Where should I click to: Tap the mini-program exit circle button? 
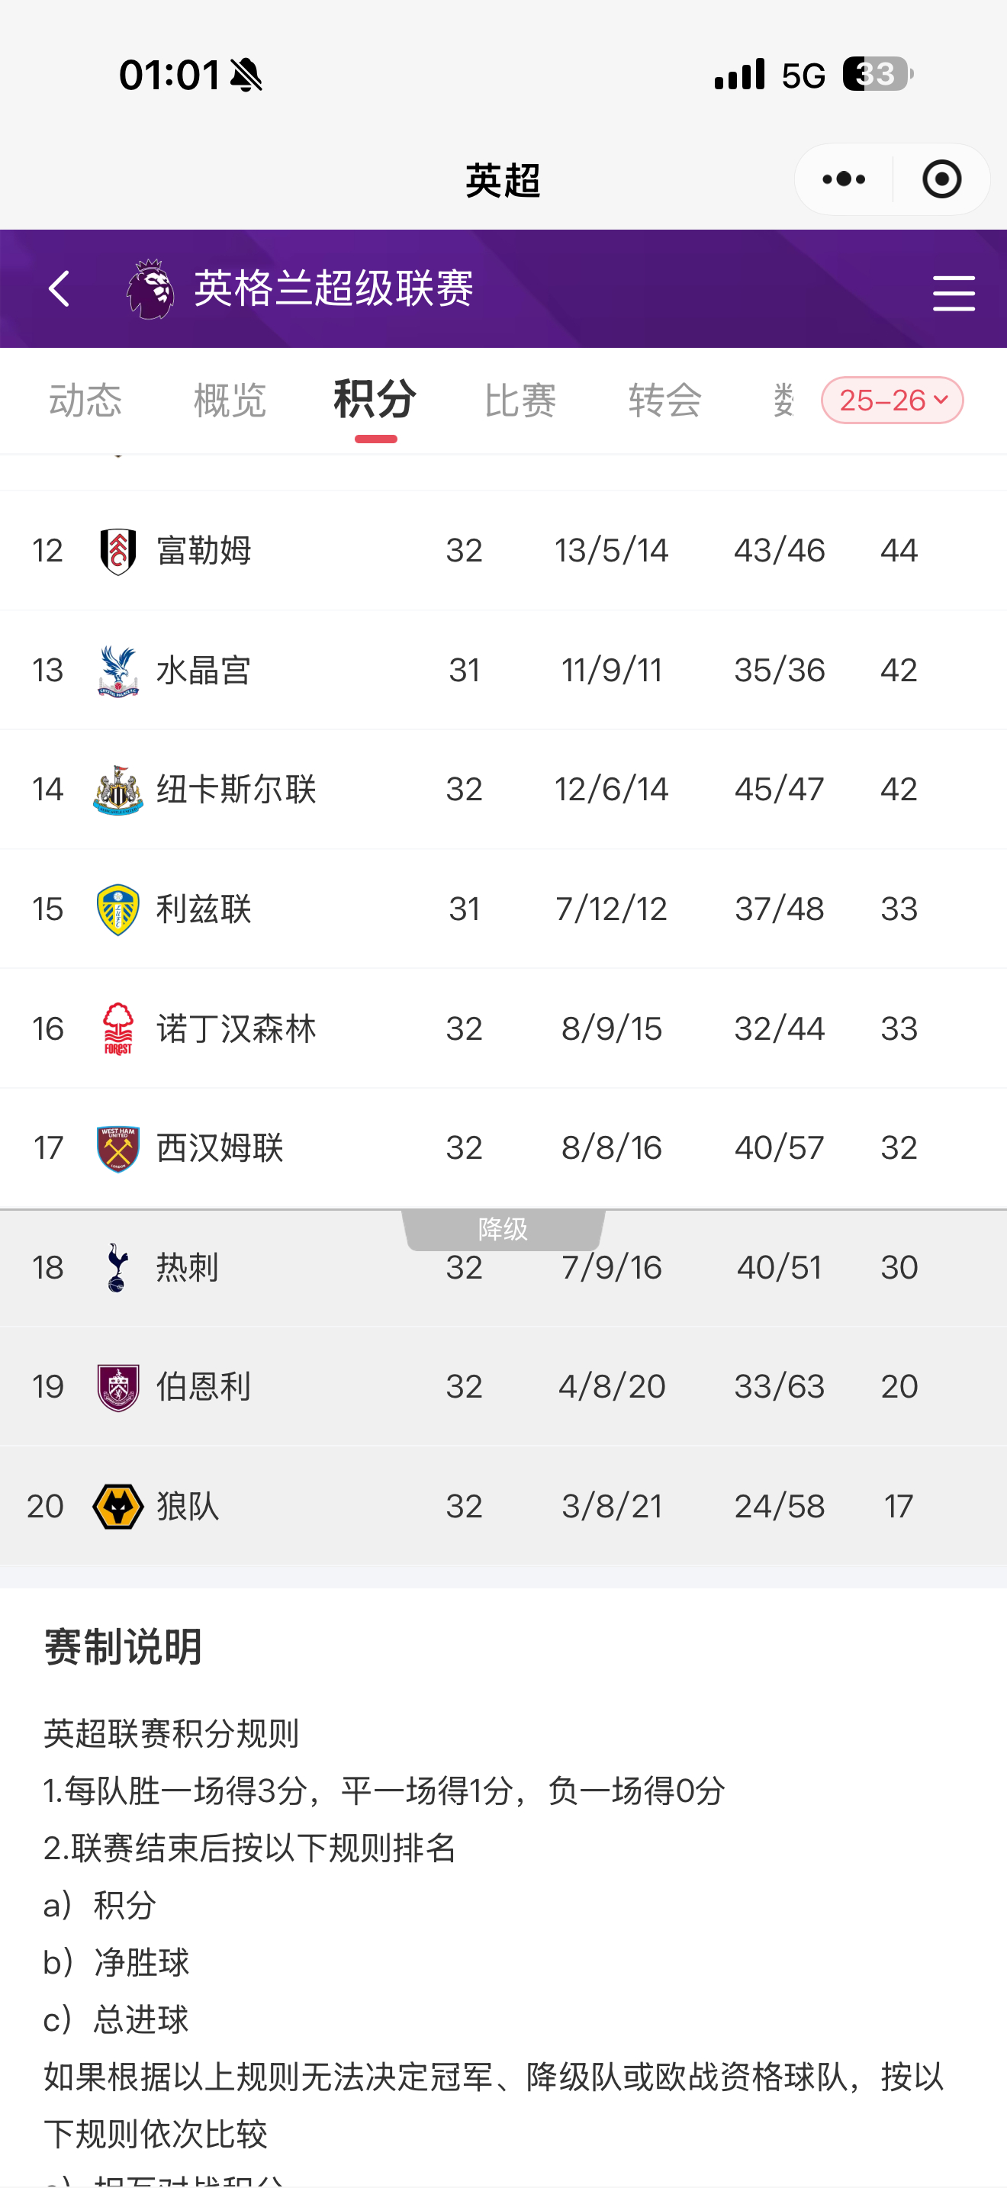coord(941,179)
